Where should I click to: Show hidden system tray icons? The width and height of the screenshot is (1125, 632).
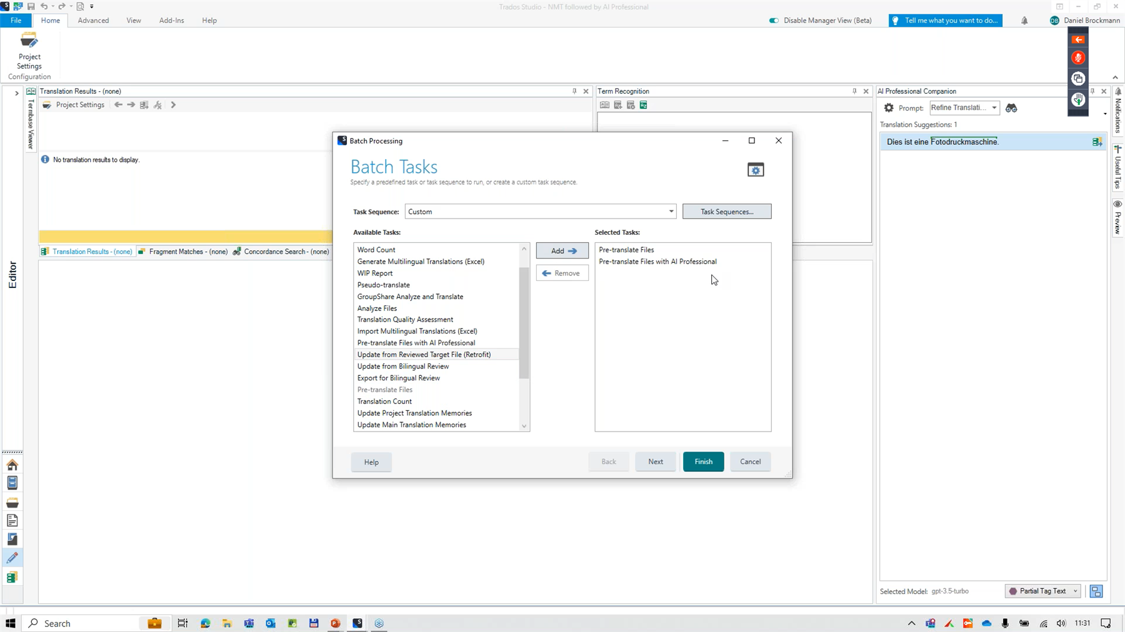(x=911, y=623)
